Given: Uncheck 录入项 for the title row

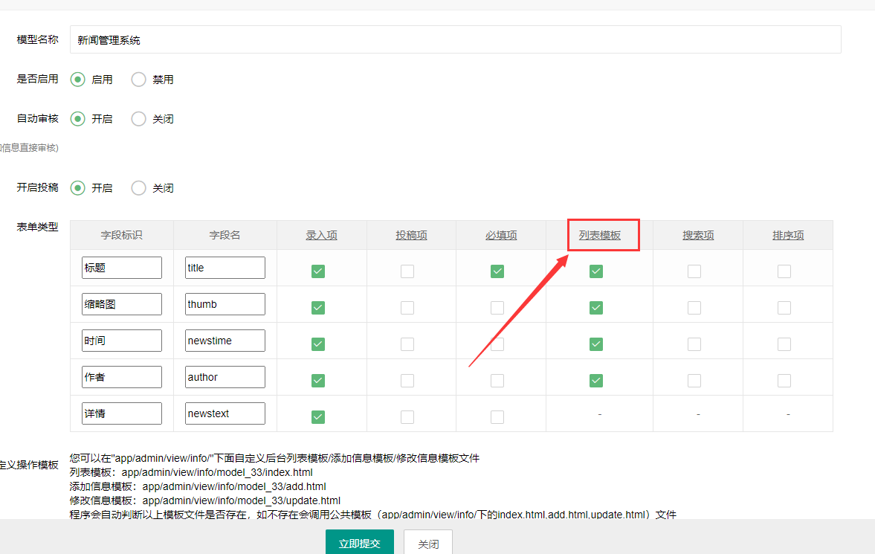Looking at the screenshot, I should click(x=318, y=271).
